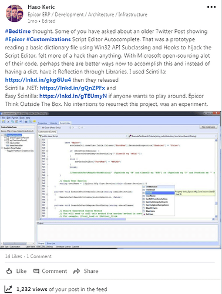
Task: Switch to the Error List bottom tab
Action: (x=51, y=243)
